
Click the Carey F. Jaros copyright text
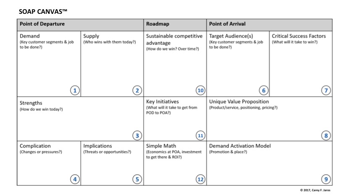(x=316, y=190)
